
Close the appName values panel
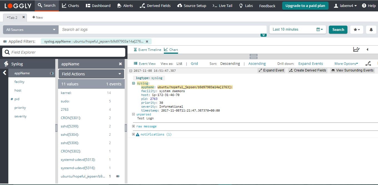point(120,64)
